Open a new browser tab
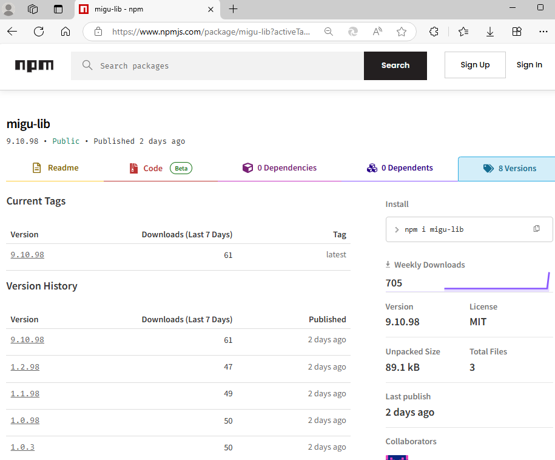 point(234,9)
